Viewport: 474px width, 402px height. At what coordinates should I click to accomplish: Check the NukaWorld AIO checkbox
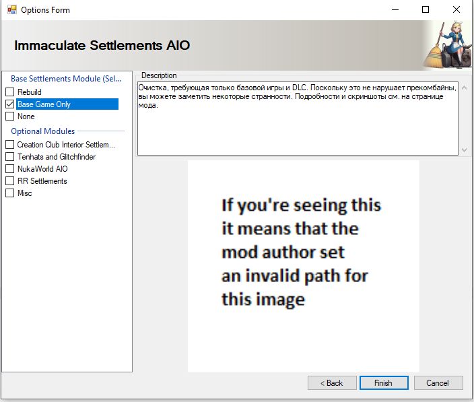pyautogui.click(x=9, y=168)
